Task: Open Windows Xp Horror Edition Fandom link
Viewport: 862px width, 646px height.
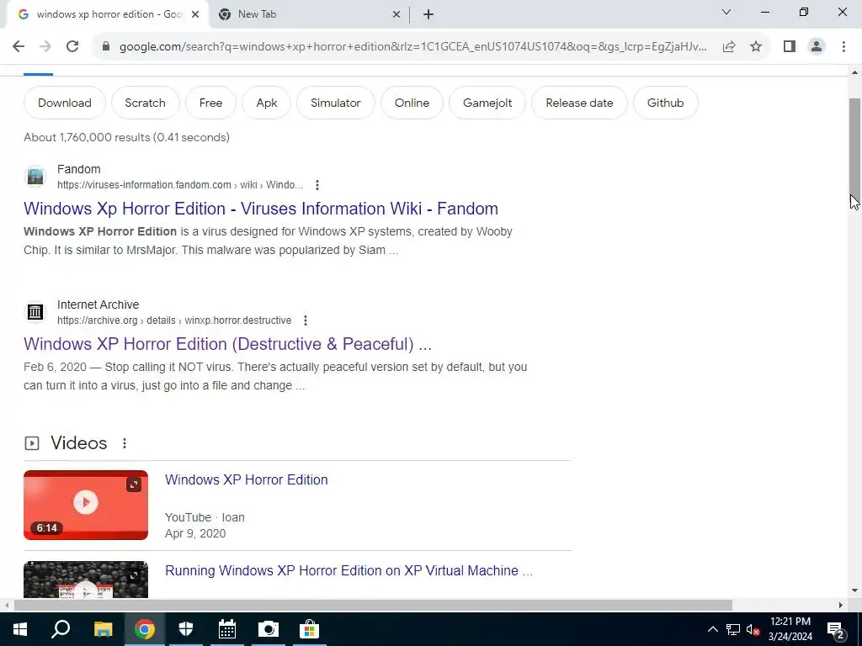Action: (261, 209)
